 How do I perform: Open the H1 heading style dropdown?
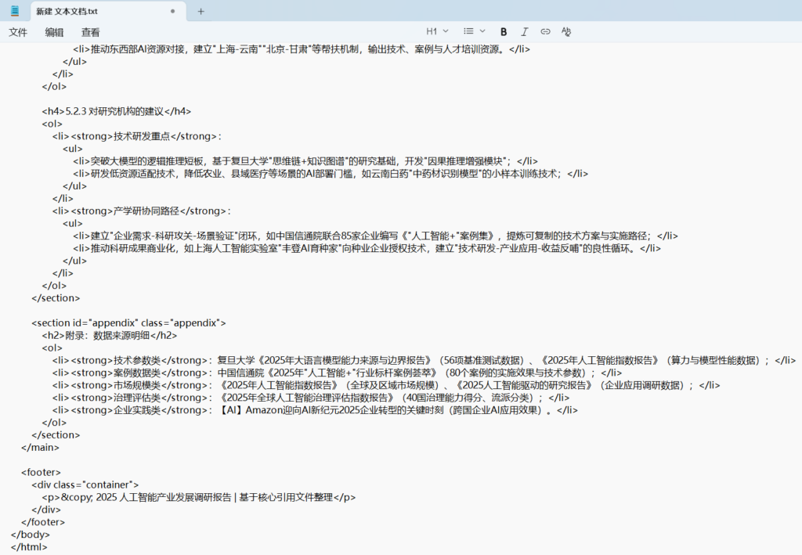pyautogui.click(x=437, y=31)
